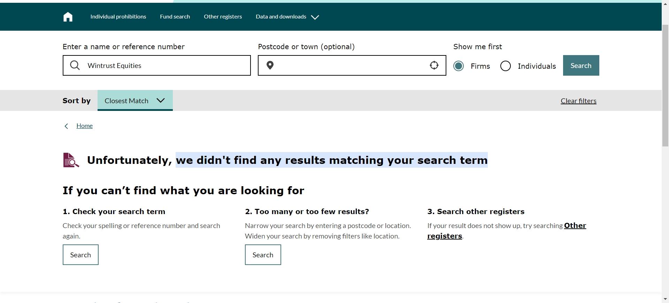Follow the Other registers link in step 3
This screenshot has height=303, width=669.
coord(507,231)
